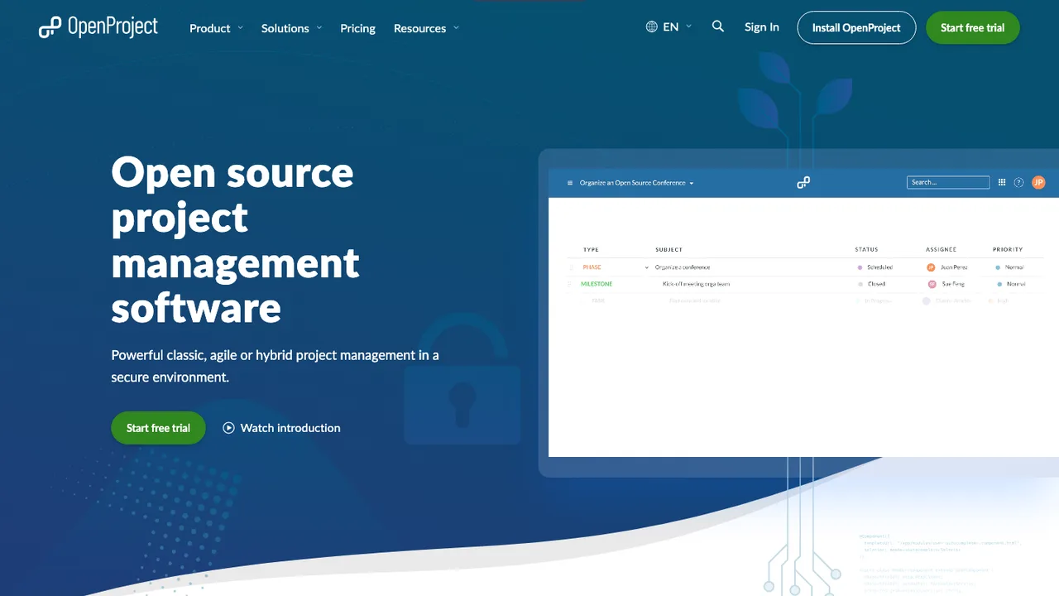The width and height of the screenshot is (1059, 596).
Task: Click the Watch introduction link
Action: (290, 428)
